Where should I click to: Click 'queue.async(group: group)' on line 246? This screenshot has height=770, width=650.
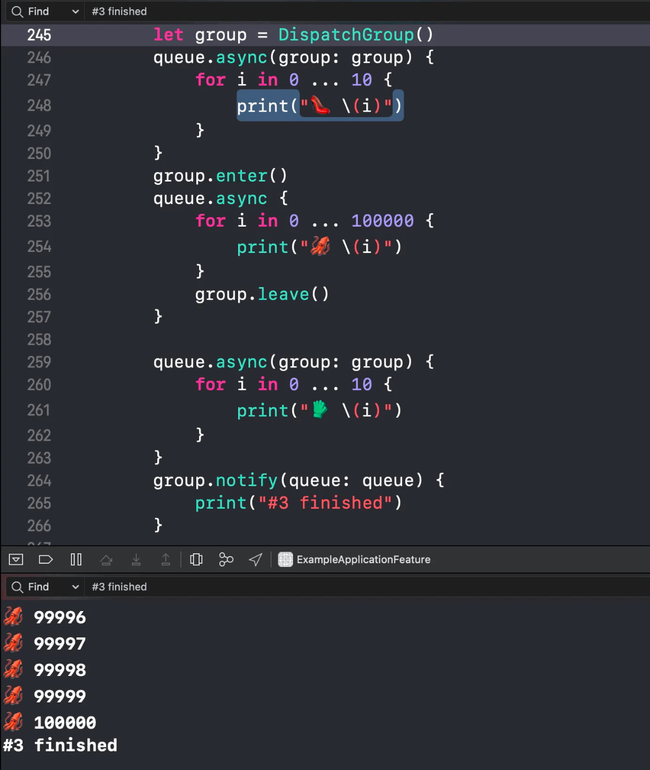pyautogui.click(x=283, y=57)
